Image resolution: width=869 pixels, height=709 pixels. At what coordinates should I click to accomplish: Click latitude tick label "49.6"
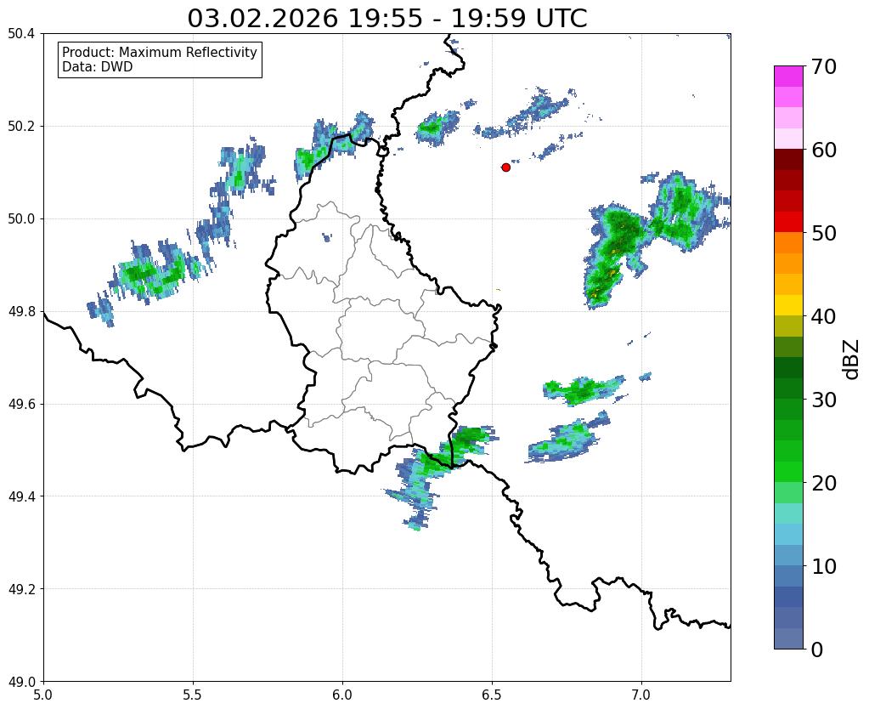(21, 405)
